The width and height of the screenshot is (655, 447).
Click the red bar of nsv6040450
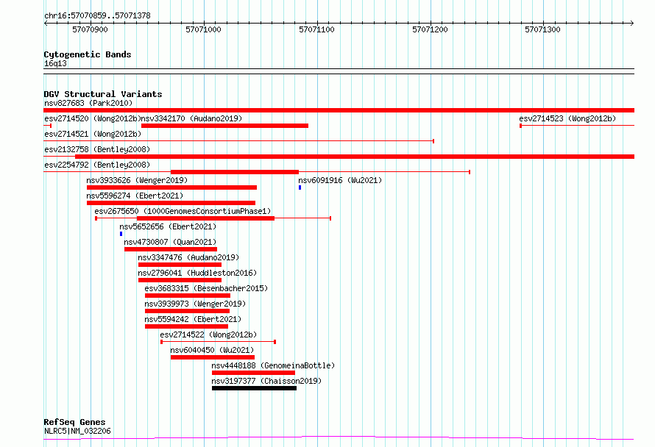213,357
